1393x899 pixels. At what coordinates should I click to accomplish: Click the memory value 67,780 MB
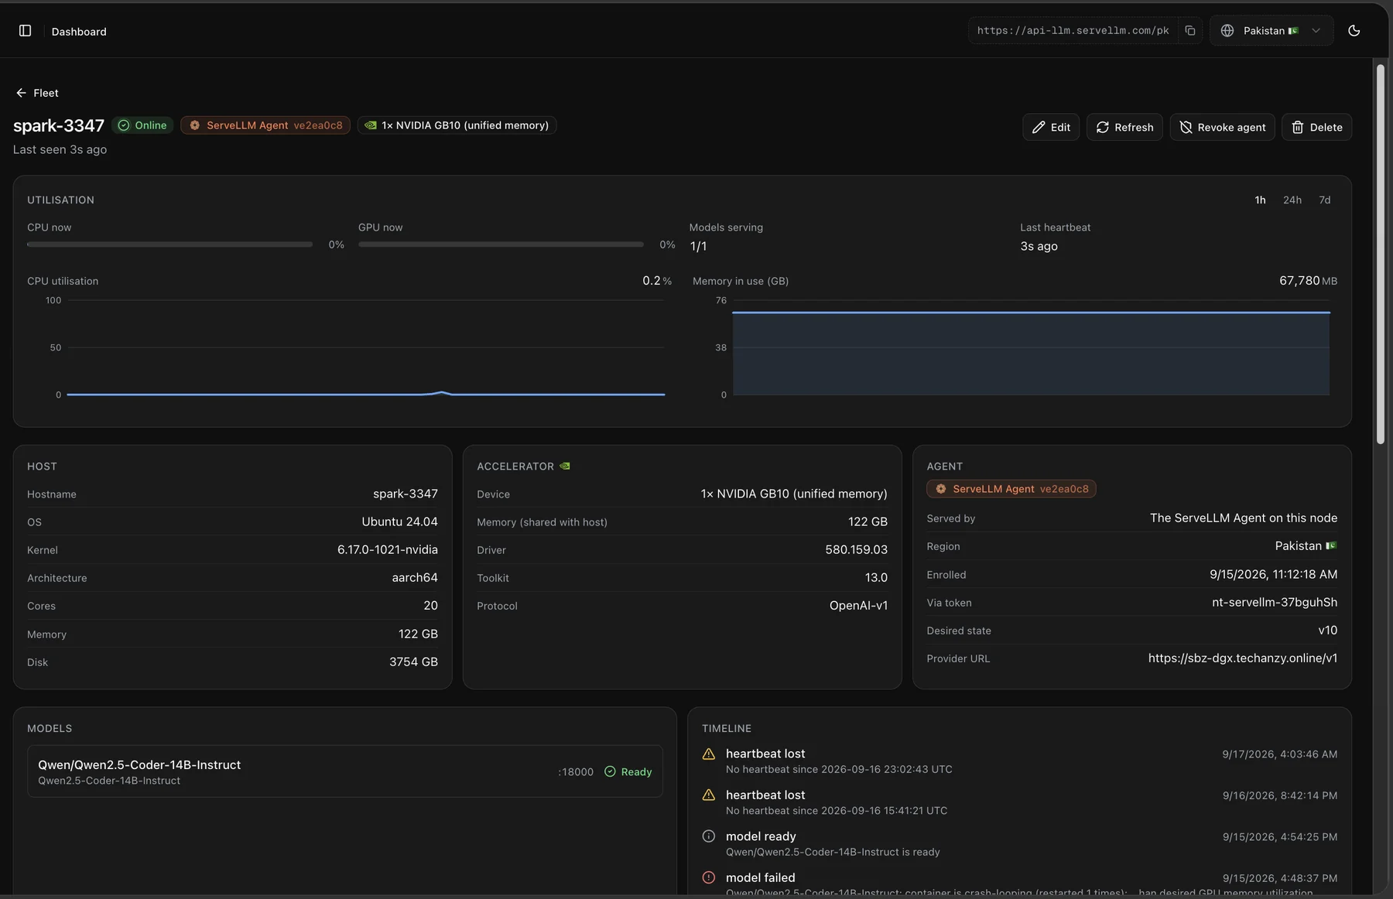[1308, 281]
